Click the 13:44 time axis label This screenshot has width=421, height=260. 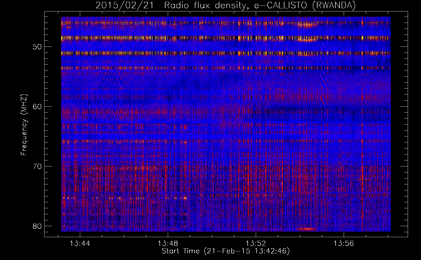80,243
